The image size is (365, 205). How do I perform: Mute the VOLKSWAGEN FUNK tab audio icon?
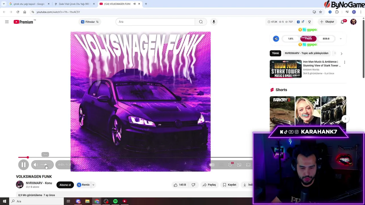(135, 4)
